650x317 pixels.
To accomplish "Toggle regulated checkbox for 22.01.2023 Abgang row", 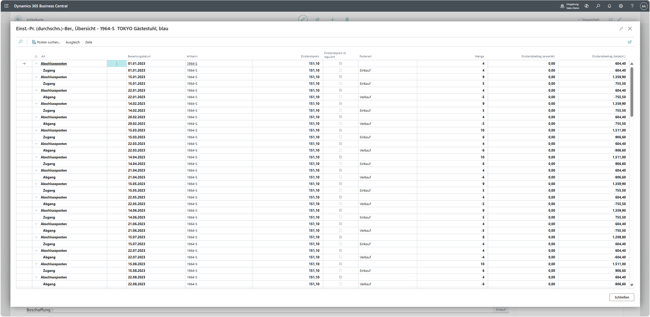I will pos(340,97).
